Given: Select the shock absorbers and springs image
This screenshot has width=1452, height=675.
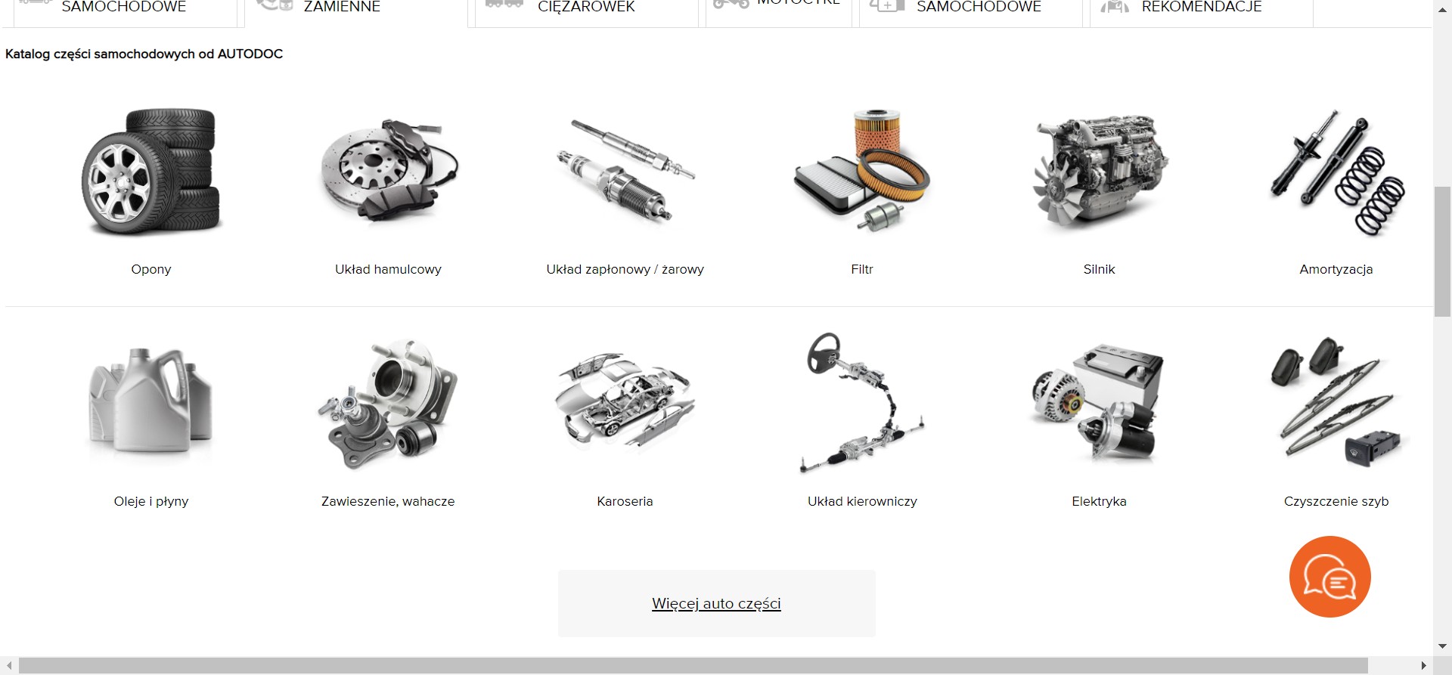Looking at the screenshot, I should coord(1336,171).
